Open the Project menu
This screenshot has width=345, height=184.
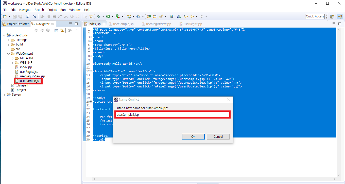[52, 10]
